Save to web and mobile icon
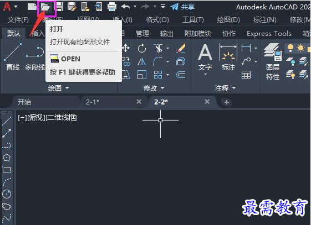 (99, 7)
